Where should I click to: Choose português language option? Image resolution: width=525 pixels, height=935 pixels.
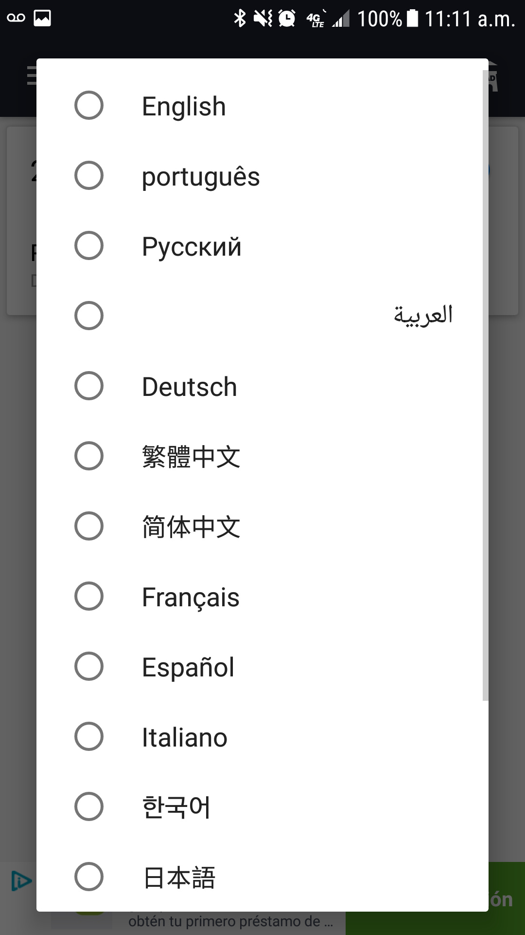point(89,175)
